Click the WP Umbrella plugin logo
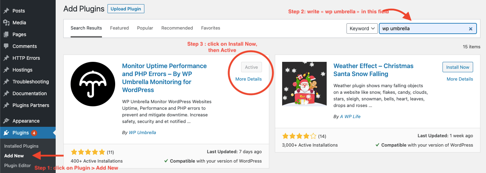 point(93,84)
